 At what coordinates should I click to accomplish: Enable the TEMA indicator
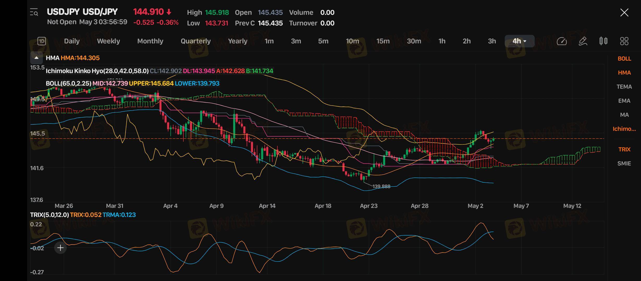click(624, 87)
